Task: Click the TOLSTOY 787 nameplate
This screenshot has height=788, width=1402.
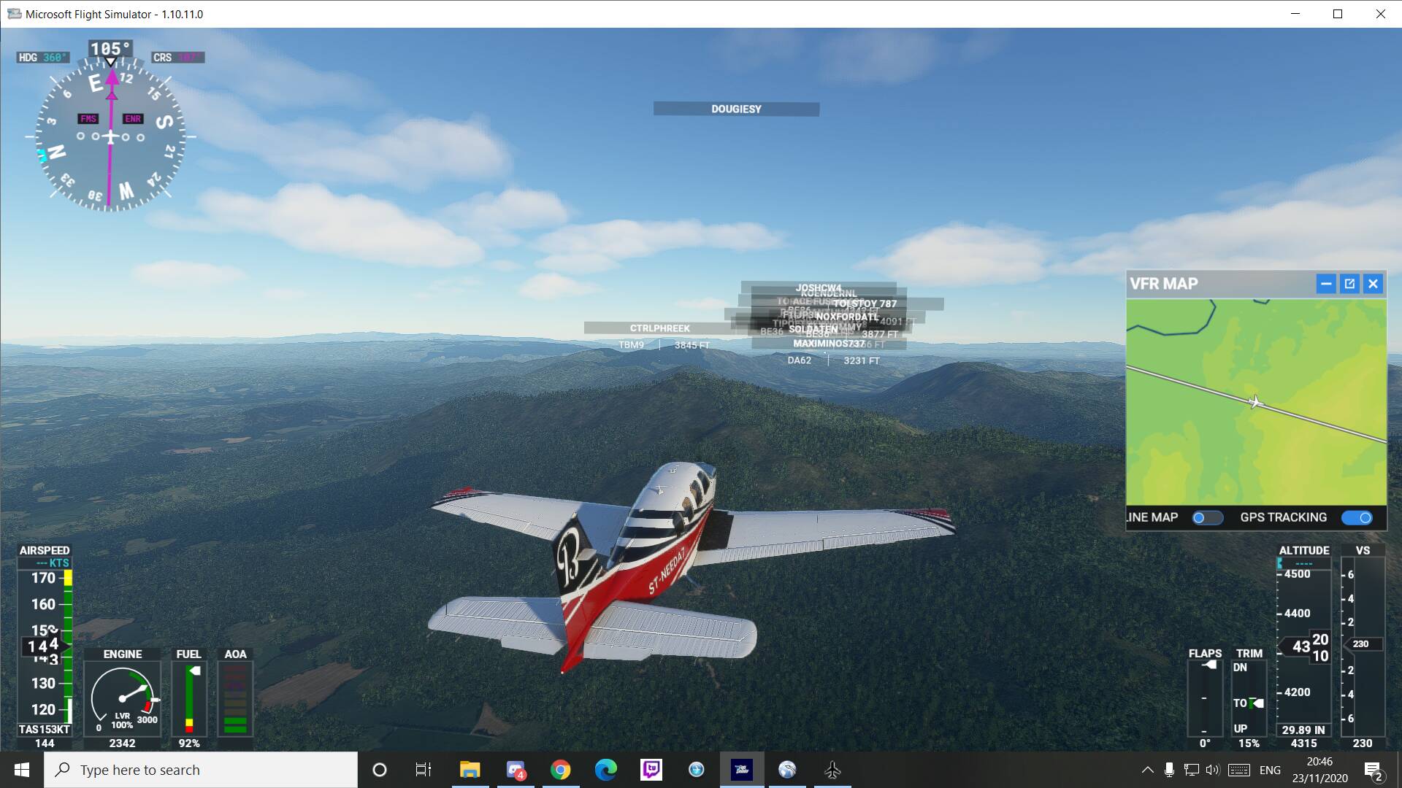Action: tap(865, 304)
